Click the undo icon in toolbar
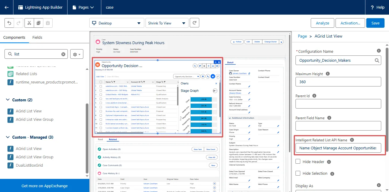Screen dimensions: 389x192 (x=9, y=23)
